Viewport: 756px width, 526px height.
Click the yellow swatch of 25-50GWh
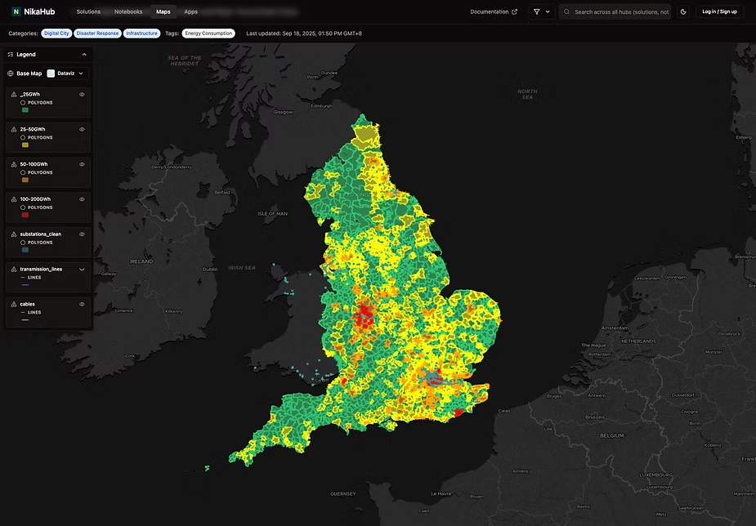(25, 145)
